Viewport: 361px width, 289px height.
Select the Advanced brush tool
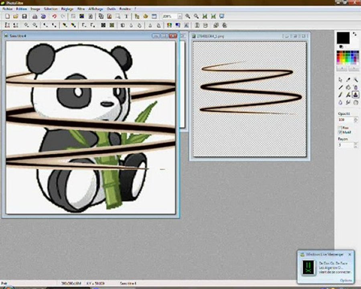pyautogui.click(x=348, y=95)
